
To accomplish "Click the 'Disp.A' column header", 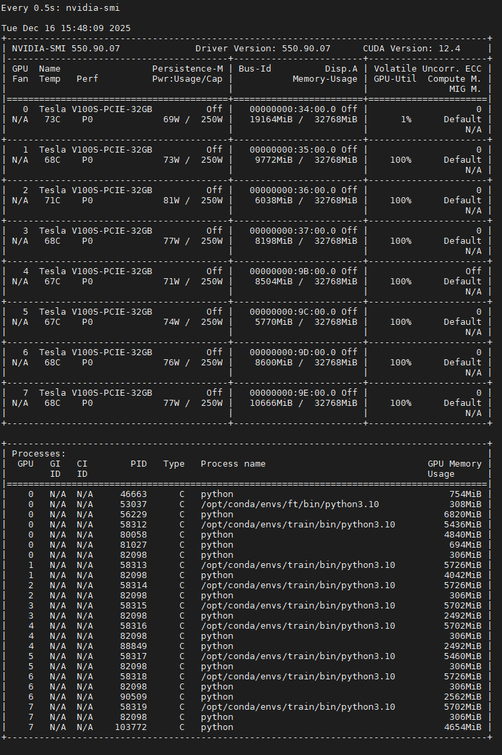I will pyautogui.click(x=341, y=69).
